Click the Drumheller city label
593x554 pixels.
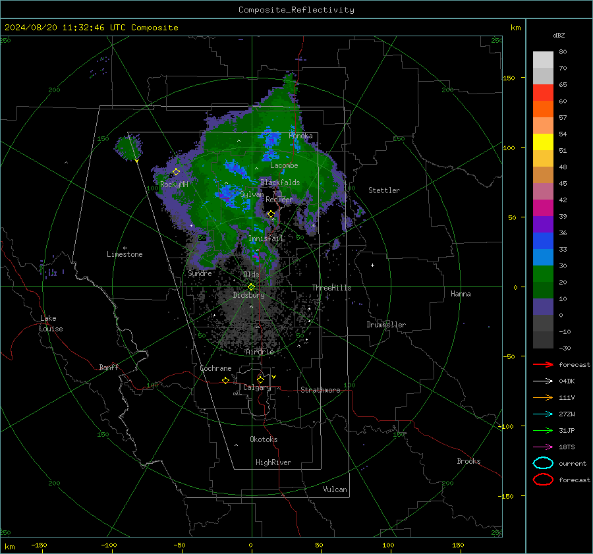[x=386, y=325]
